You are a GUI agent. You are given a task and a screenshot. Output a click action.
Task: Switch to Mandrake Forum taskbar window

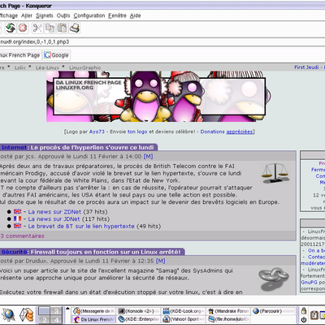(x=228, y=311)
